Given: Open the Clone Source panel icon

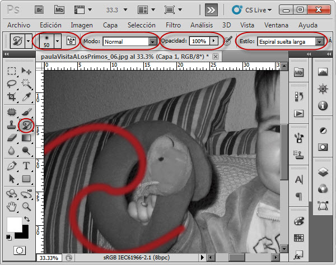Looking at the screenshot, I should click(298, 155).
